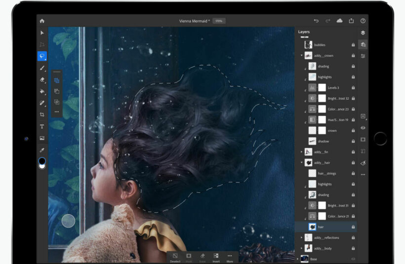405x264 pixels.
Task: Apply clipping mask from right taskbar
Action: [363, 151]
